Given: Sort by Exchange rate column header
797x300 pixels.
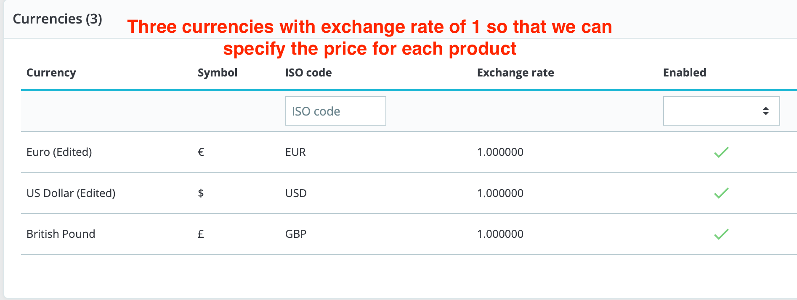Looking at the screenshot, I should pos(515,73).
